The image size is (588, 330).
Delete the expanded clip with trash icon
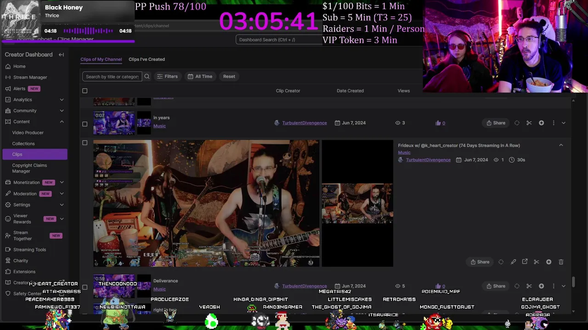[561, 262]
